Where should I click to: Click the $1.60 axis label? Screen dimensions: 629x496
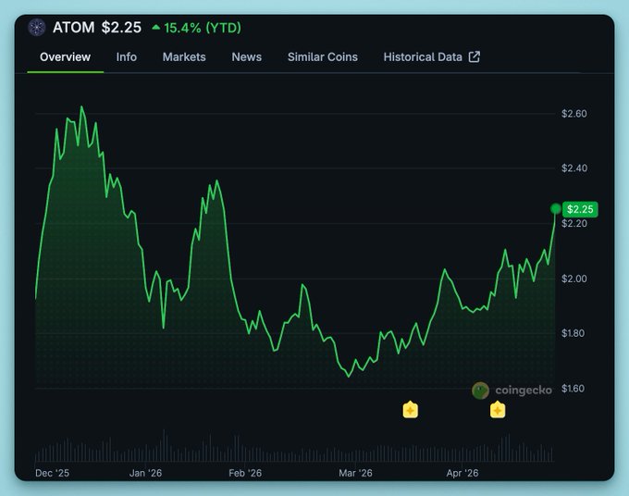pyautogui.click(x=573, y=389)
